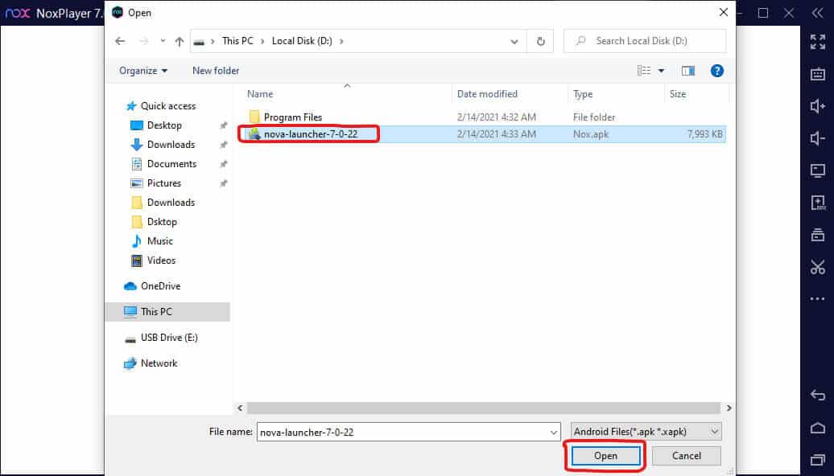Viewport: 834px width, 476px height.
Task: Click the search magnifier icon
Action: pos(581,41)
